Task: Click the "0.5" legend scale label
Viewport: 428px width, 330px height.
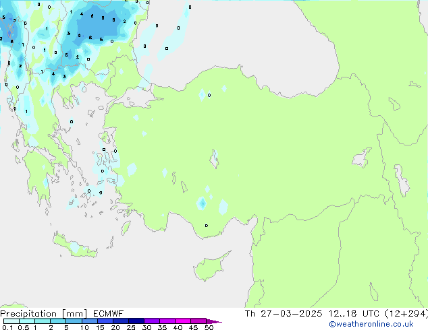Action: [24, 327]
